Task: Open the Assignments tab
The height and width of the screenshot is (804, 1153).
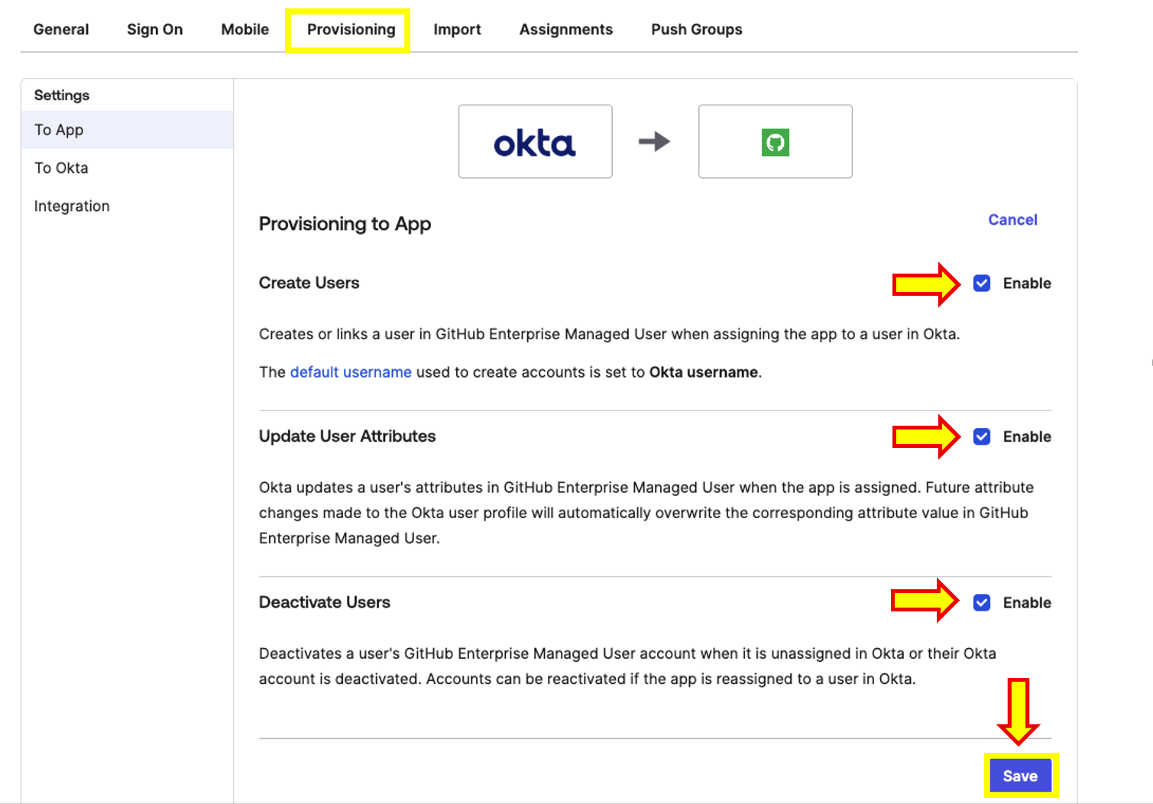Action: point(566,29)
